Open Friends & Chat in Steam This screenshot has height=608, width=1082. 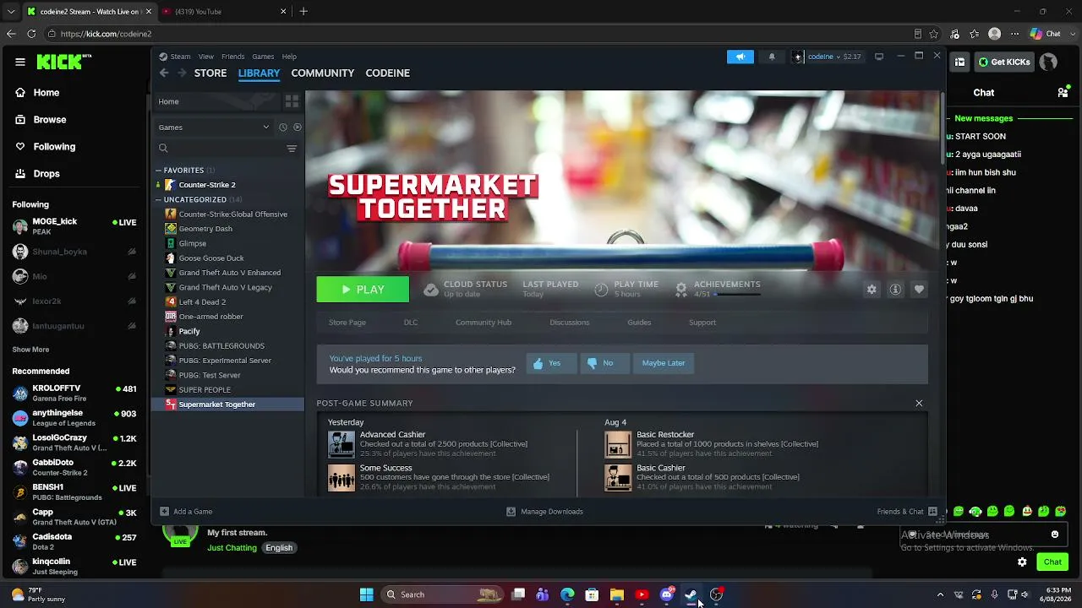pyautogui.click(x=908, y=512)
